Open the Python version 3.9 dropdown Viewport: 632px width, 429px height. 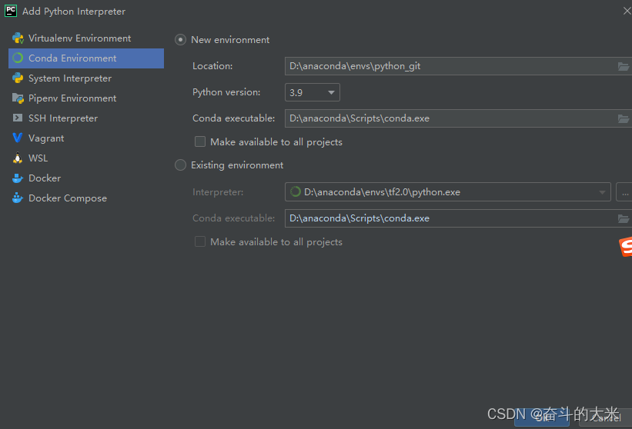point(313,92)
